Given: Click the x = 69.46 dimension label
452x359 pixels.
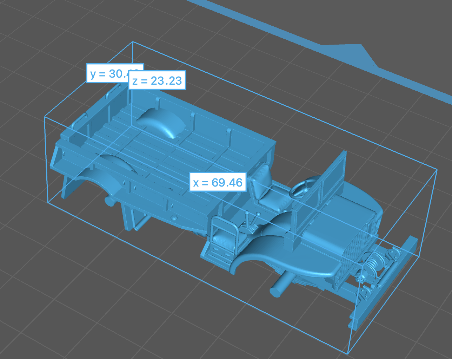Looking at the screenshot, I should click(218, 182).
